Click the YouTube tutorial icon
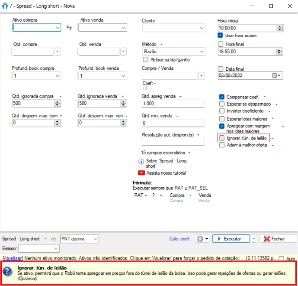The image size is (298, 286). (x=141, y=173)
